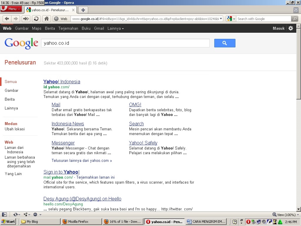
Task: Expand the Lainnya dropdown in top bar
Action: tap(116, 29)
